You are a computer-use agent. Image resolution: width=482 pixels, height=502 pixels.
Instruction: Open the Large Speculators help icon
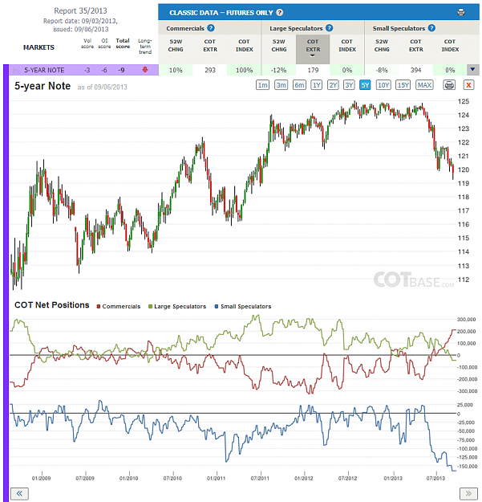click(329, 28)
